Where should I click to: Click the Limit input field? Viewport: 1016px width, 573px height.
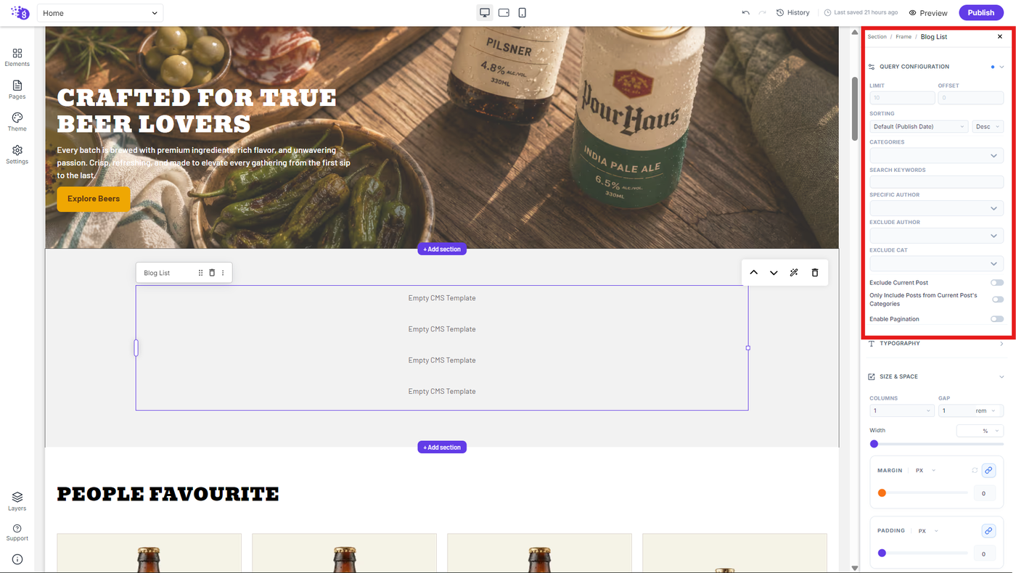tap(902, 98)
